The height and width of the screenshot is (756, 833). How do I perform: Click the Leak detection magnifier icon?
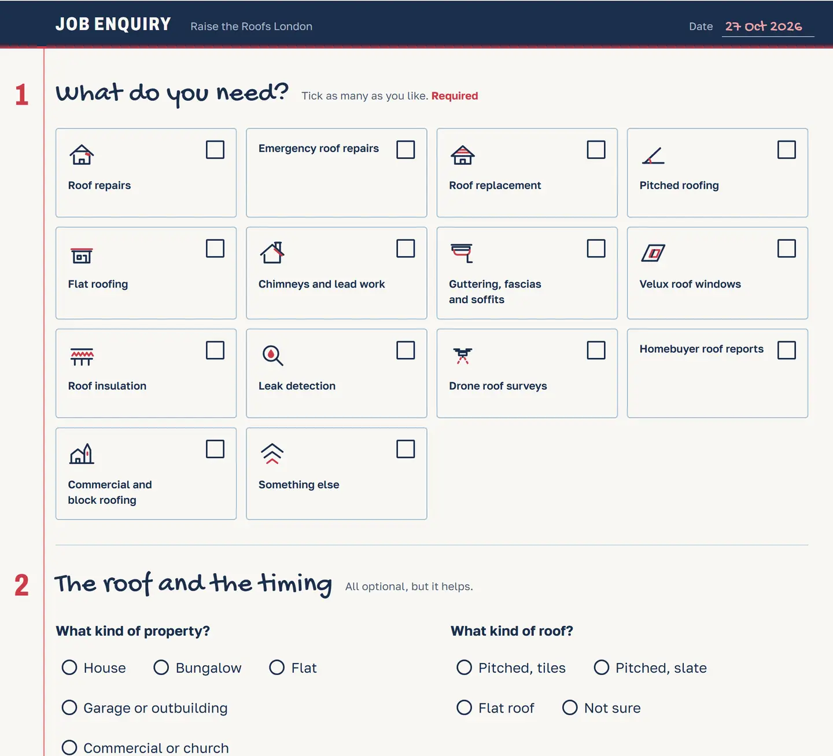click(272, 356)
